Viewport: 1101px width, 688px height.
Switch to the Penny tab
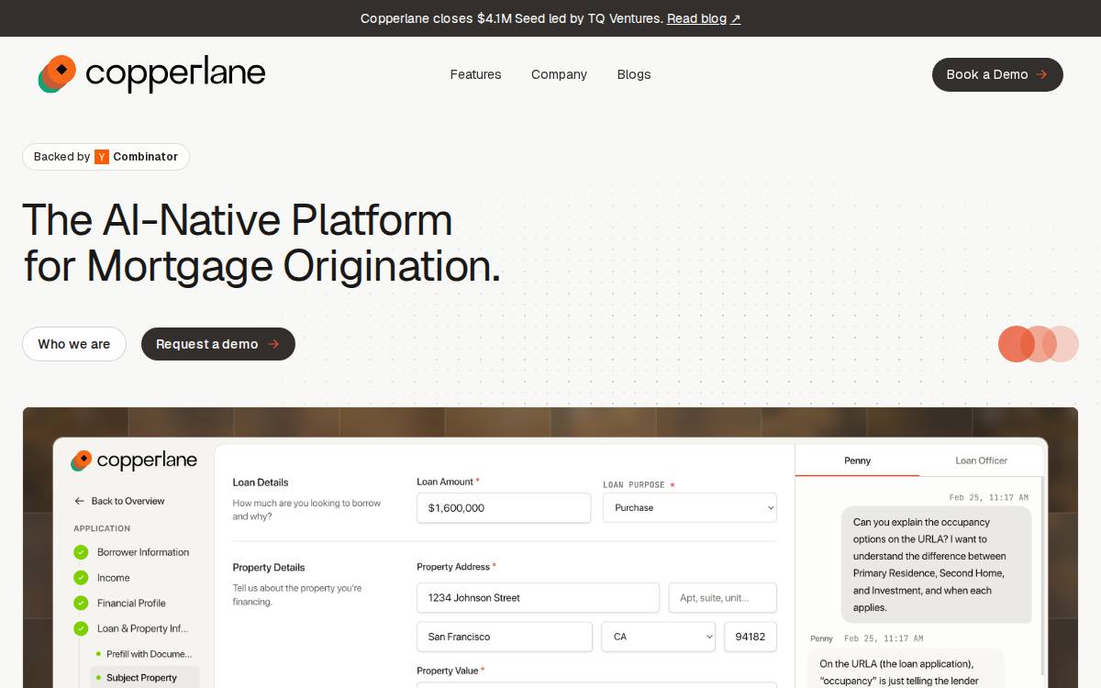click(x=857, y=461)
